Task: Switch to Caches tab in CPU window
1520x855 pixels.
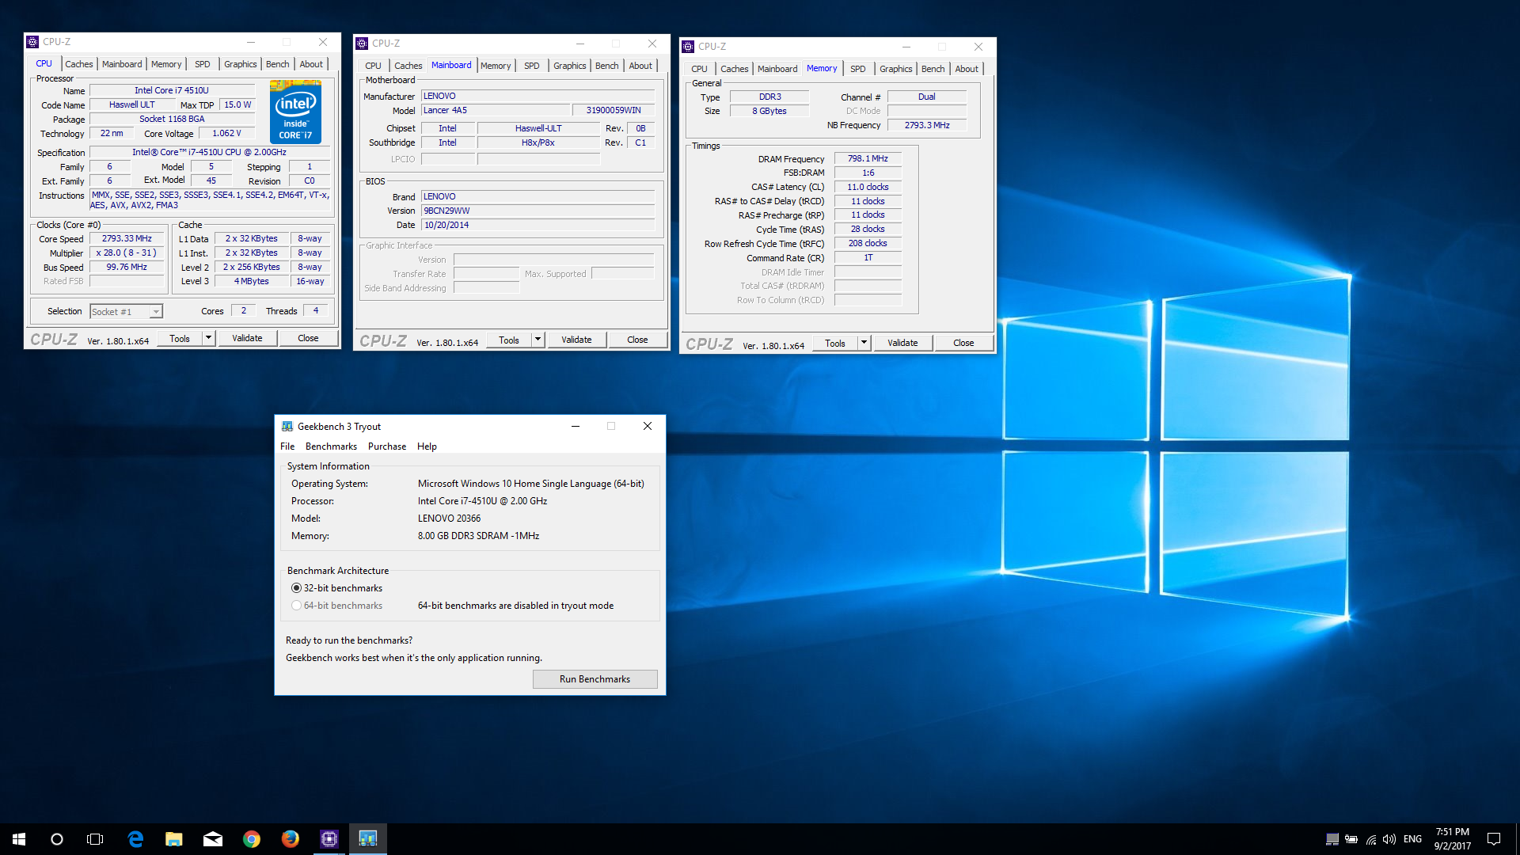Action: coord(79,64)
